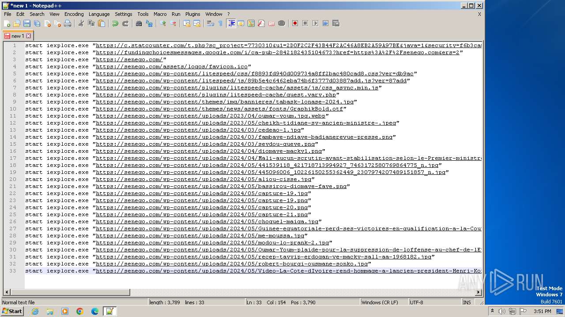The height and width of the screenshot is (317, 565).
Task: Open Folder as Workspace icon
Action: (271, 23)
